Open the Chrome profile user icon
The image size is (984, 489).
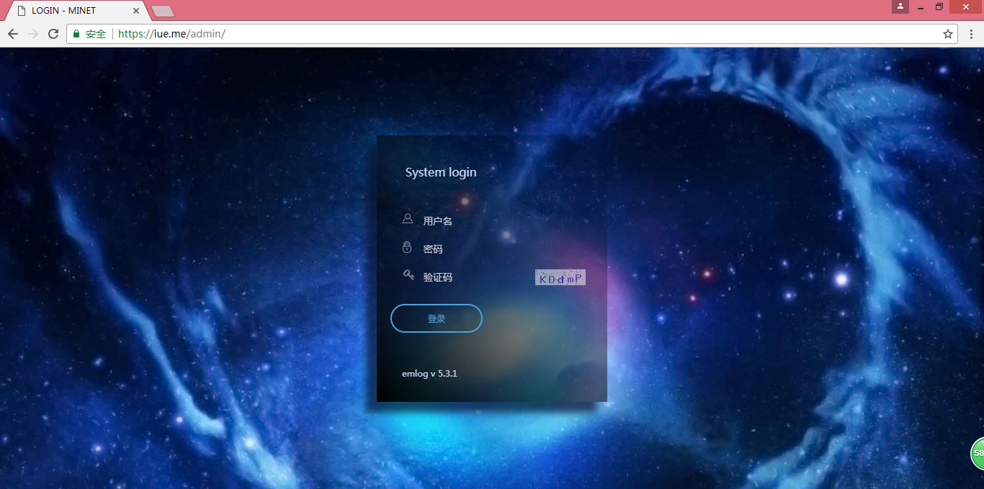coord(900,6)
